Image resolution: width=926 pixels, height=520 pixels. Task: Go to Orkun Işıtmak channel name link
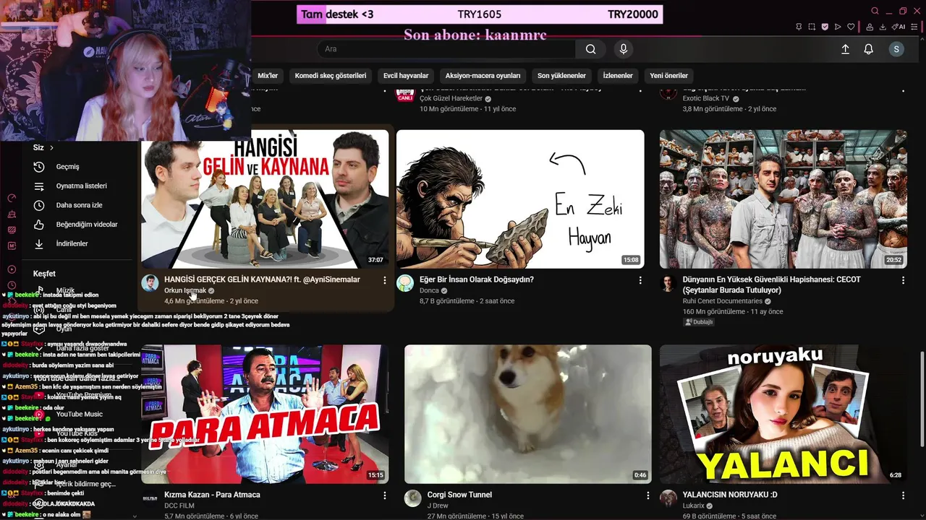click(x=185, y=290)
